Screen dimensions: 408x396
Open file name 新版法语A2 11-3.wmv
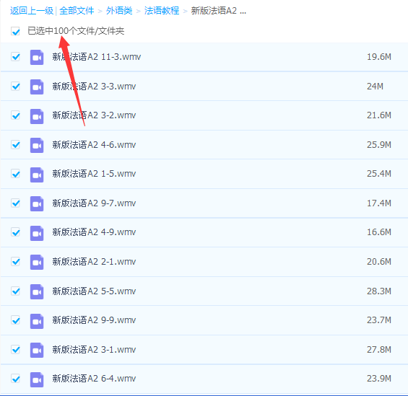coord(97,57)
